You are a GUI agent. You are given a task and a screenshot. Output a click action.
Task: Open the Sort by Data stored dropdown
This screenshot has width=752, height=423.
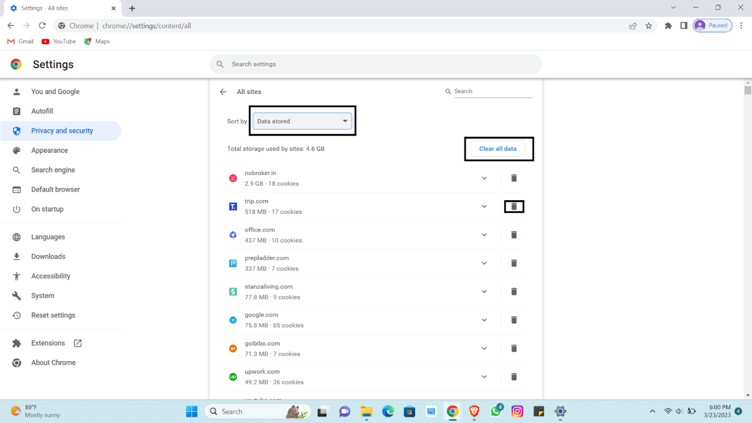point(302,121)
